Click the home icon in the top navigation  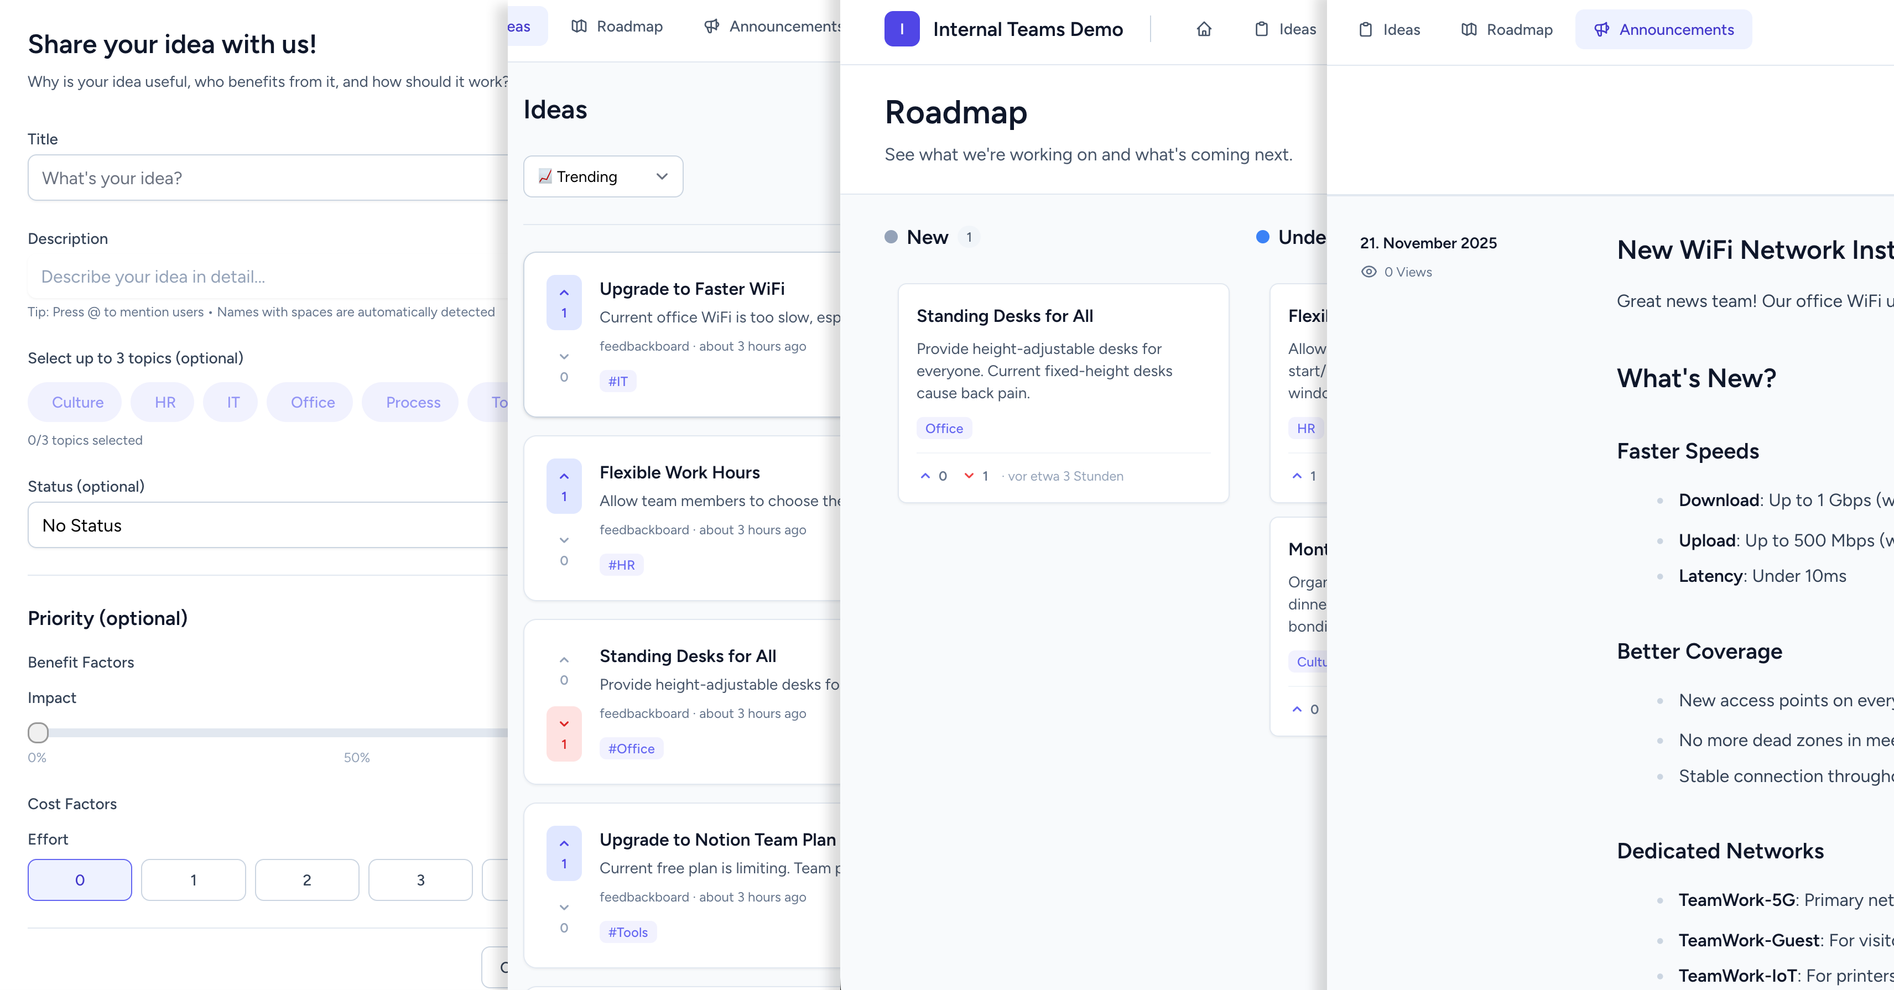pos(1204,29)
